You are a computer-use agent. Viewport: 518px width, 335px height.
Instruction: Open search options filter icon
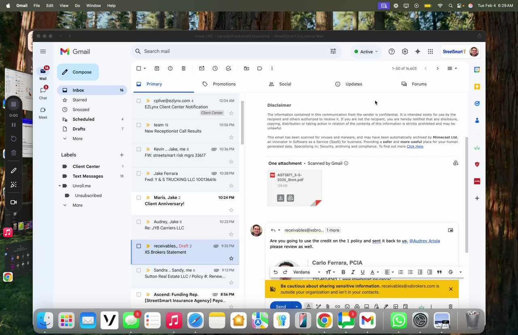[333, 51]
